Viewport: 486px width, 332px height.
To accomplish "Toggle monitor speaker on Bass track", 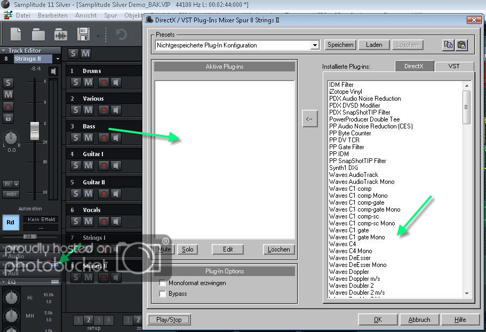I will pyautogui.click(x=116, y=138).
